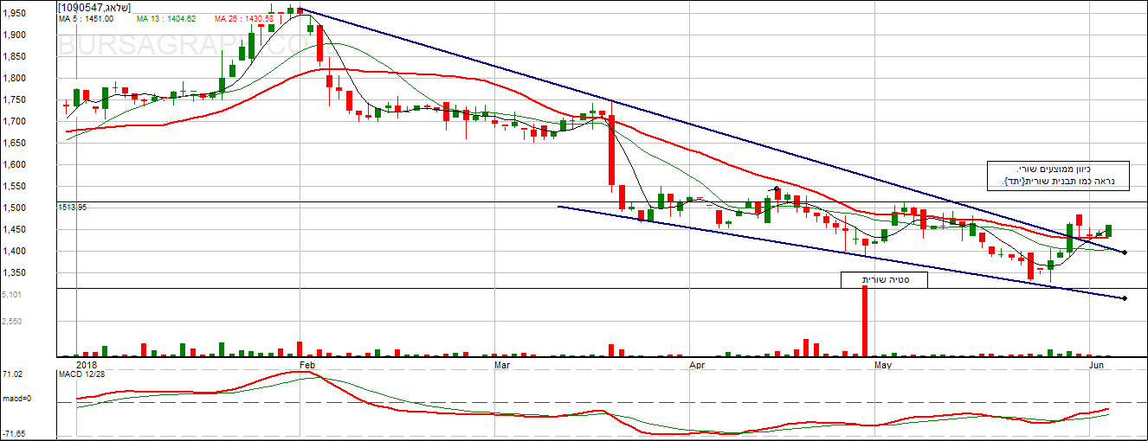Click the 2018 date axis label

86,365
